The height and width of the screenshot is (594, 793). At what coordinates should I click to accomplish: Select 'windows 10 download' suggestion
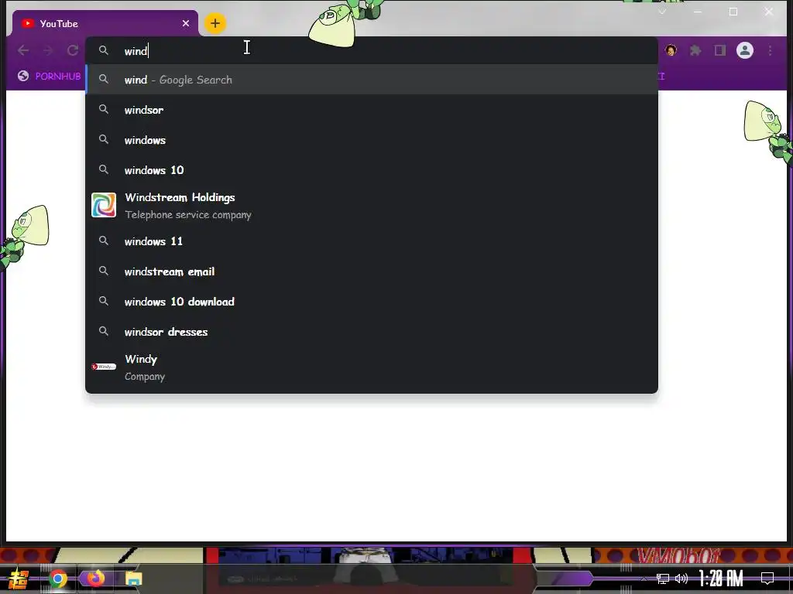[x=372, y=302]
